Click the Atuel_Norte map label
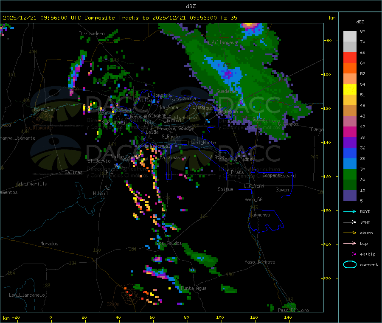Image resolution: width=382 pixels, height=323 pixels. (x=202, y=143)
